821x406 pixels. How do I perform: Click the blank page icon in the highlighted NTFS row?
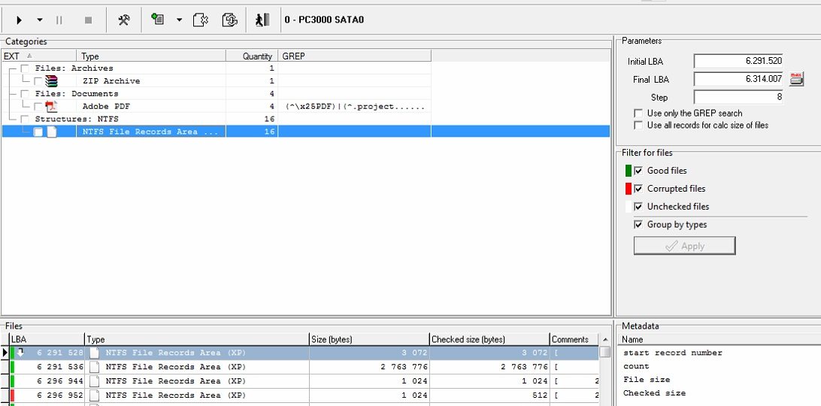point(51,132)
